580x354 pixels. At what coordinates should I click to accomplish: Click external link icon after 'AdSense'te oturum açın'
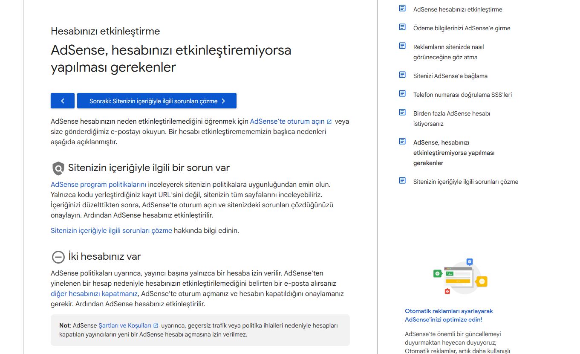329,122
